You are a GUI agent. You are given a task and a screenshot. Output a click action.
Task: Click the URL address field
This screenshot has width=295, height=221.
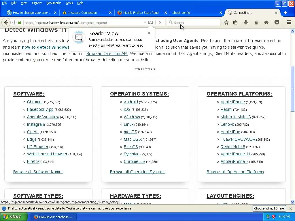click(83, 22)
